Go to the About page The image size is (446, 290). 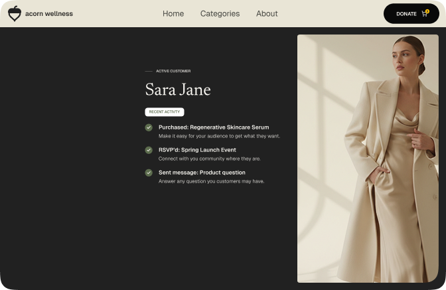[x=267, y=14]
